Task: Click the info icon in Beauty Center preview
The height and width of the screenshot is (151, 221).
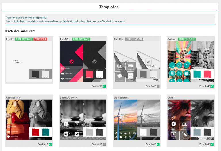Action: 66,124
